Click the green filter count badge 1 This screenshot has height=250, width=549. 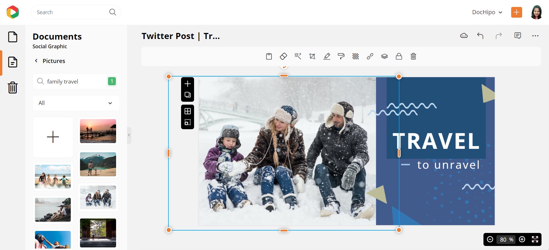coord(112,81)
